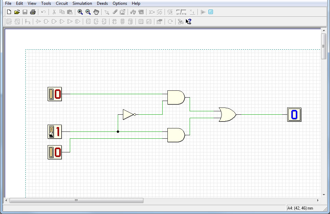Image resolution: width=330 pixels, height=214 pixels.
Task: Pick the OR gate toolbar icon
Action: pos(62,22)
